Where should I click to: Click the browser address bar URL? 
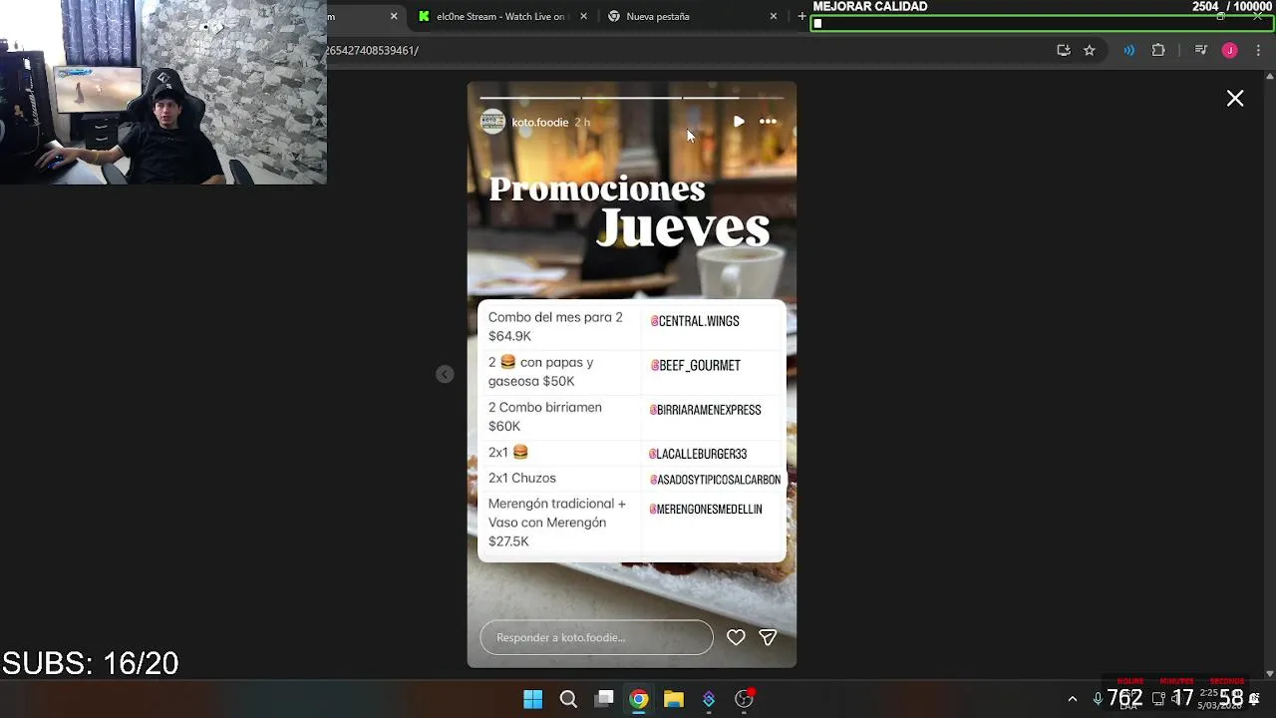(374, 50)
